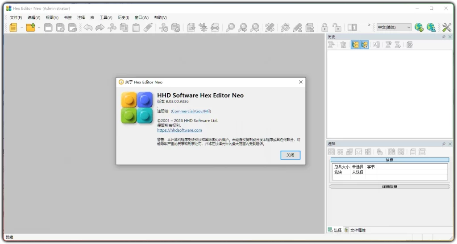This screenshot has width=457, height=244.
Task: Open the 窗口(W) menu
Action: (141, 17)
